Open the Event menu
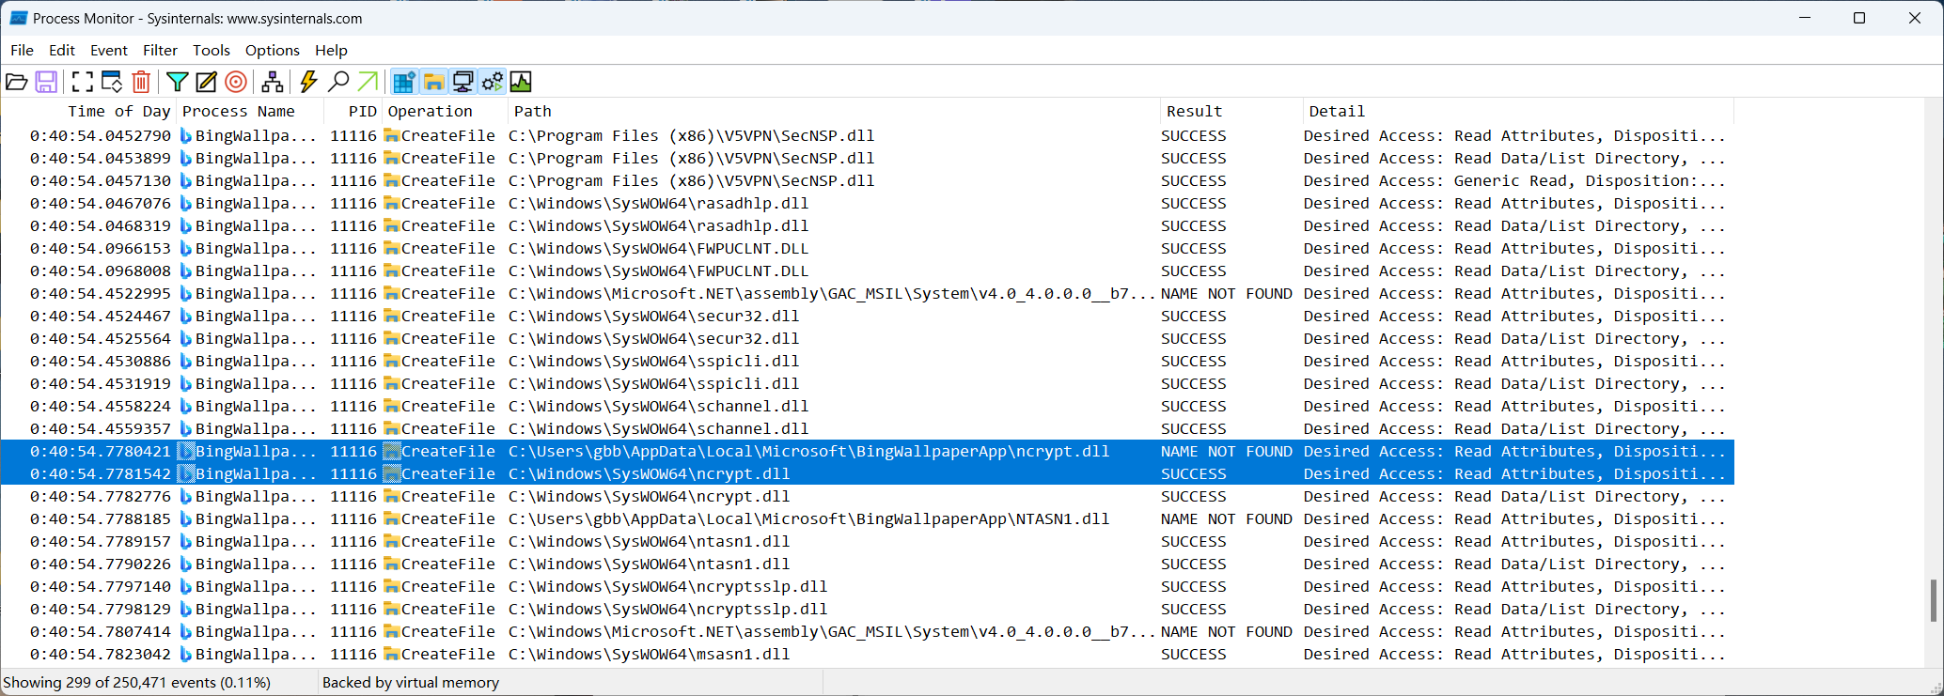The width and height of the screenshot is (1944, 696). (x=109, y=50)
